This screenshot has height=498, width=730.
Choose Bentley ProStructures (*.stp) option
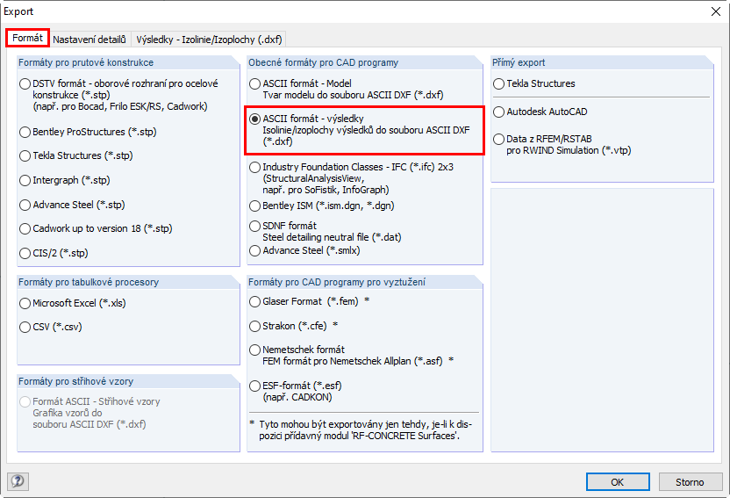coord(25,132)
